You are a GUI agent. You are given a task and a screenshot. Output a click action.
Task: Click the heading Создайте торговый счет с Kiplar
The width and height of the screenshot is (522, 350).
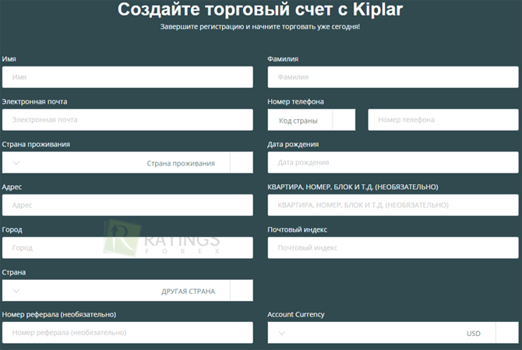260,9
